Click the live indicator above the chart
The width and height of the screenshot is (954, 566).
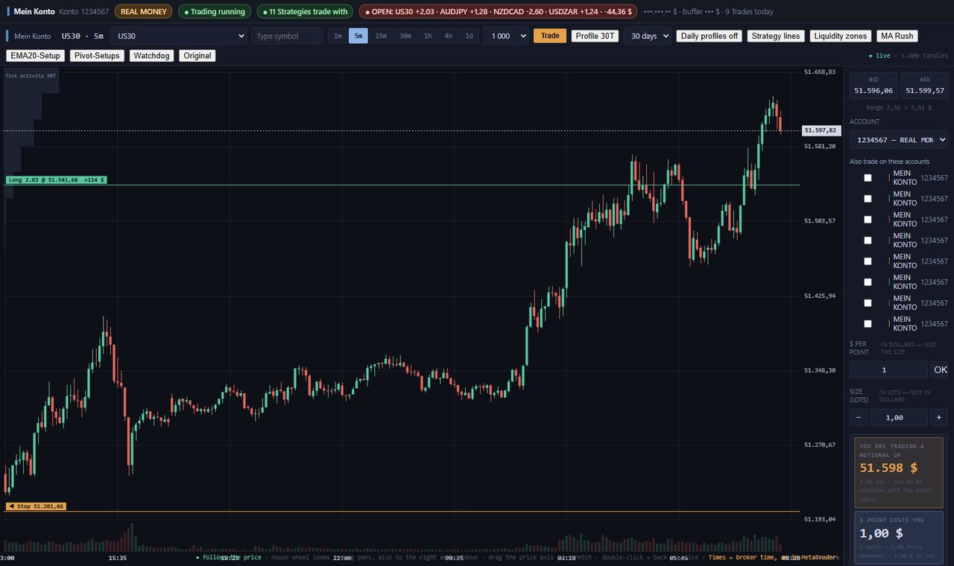point(879,56)
